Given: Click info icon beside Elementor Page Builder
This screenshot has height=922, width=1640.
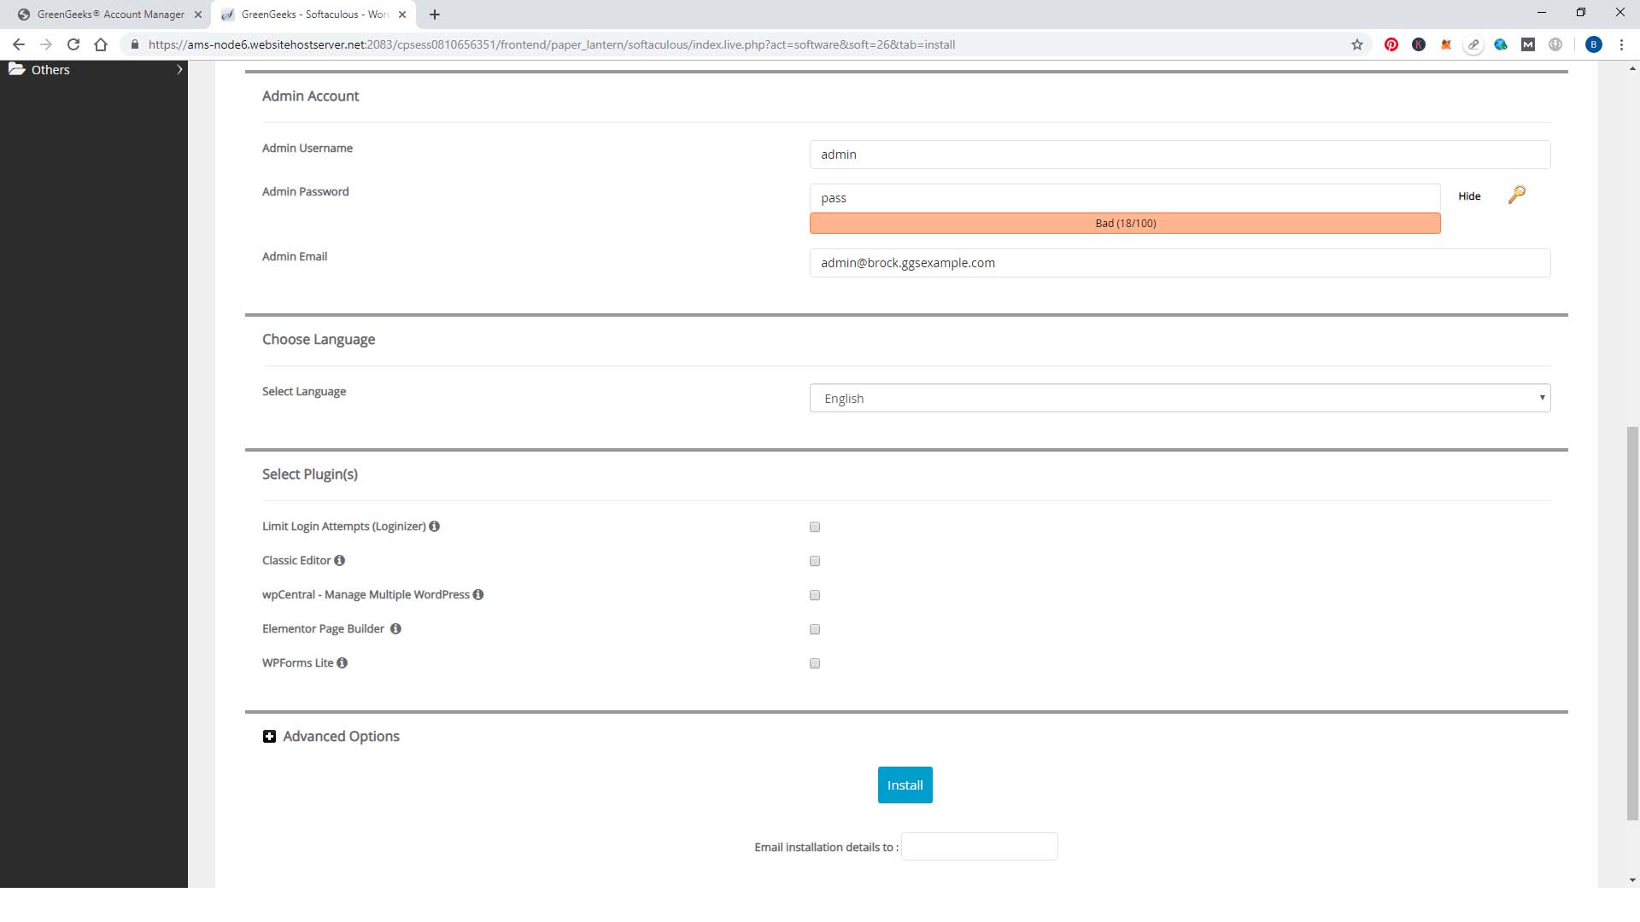Looking at the screenshot, I should 395,629.
